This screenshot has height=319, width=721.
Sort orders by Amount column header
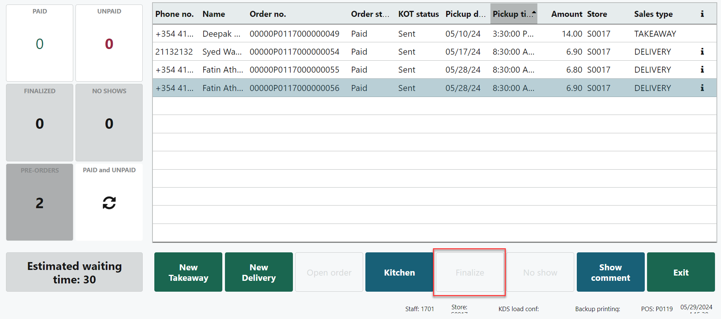click(x=566, y=14)
